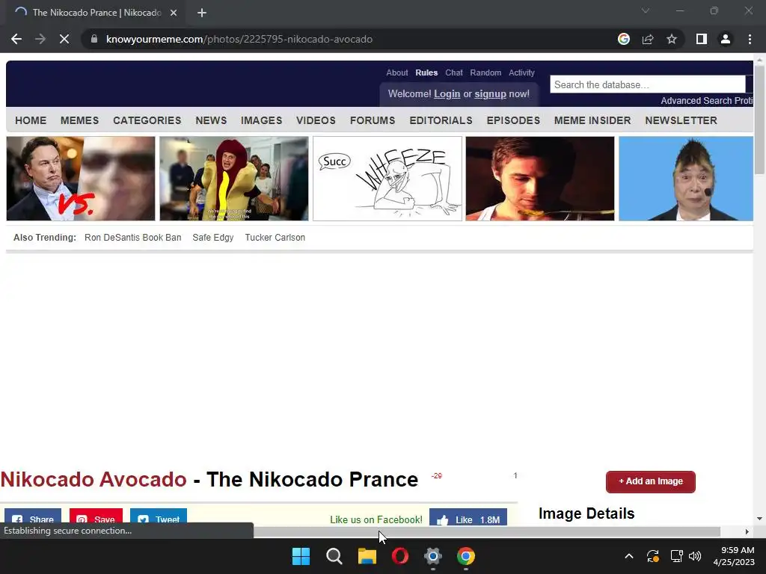
Task: Close the Nikocado Prance tab
Action: coord(174,13)
